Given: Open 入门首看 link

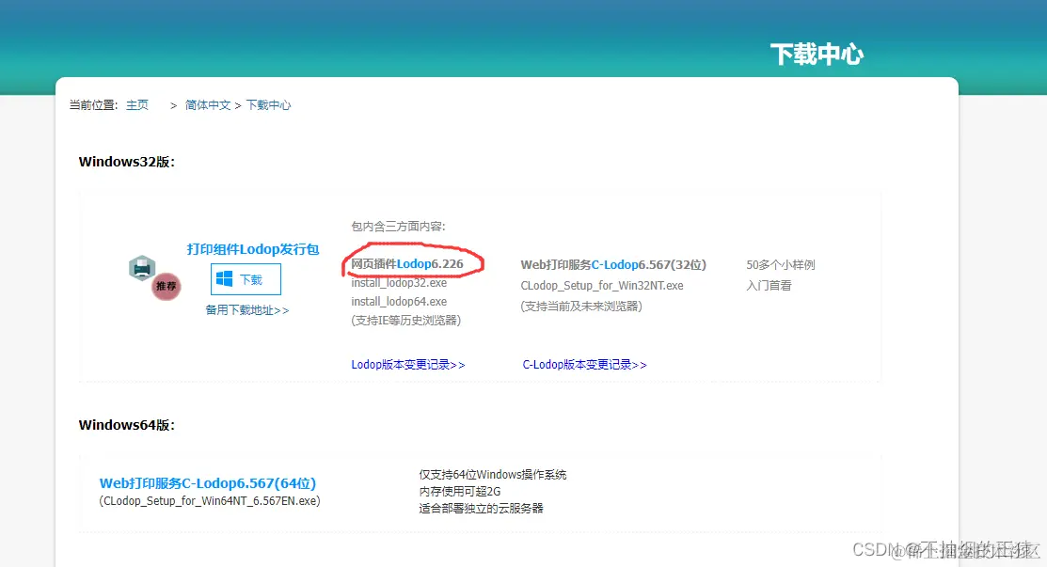Looking at the screenshot, I should pyautogui.click(x=769, y=286).
